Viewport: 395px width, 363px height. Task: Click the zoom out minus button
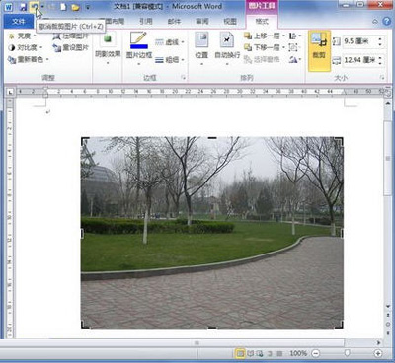tap(315, 353)
